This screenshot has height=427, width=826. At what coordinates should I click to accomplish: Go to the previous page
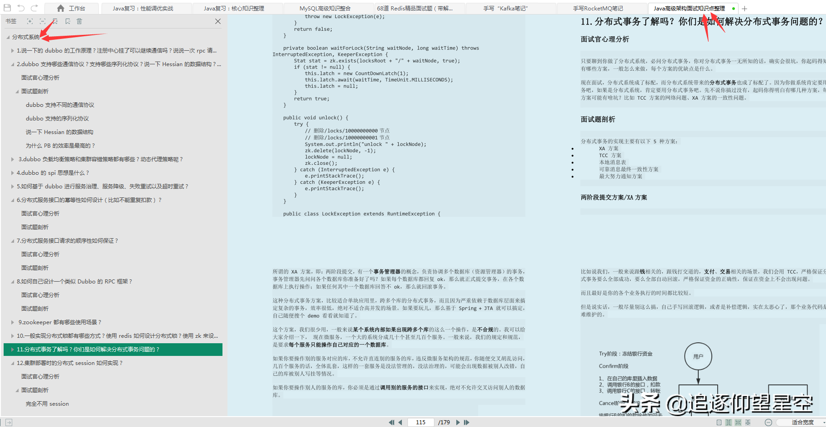(x=400, y=422)
